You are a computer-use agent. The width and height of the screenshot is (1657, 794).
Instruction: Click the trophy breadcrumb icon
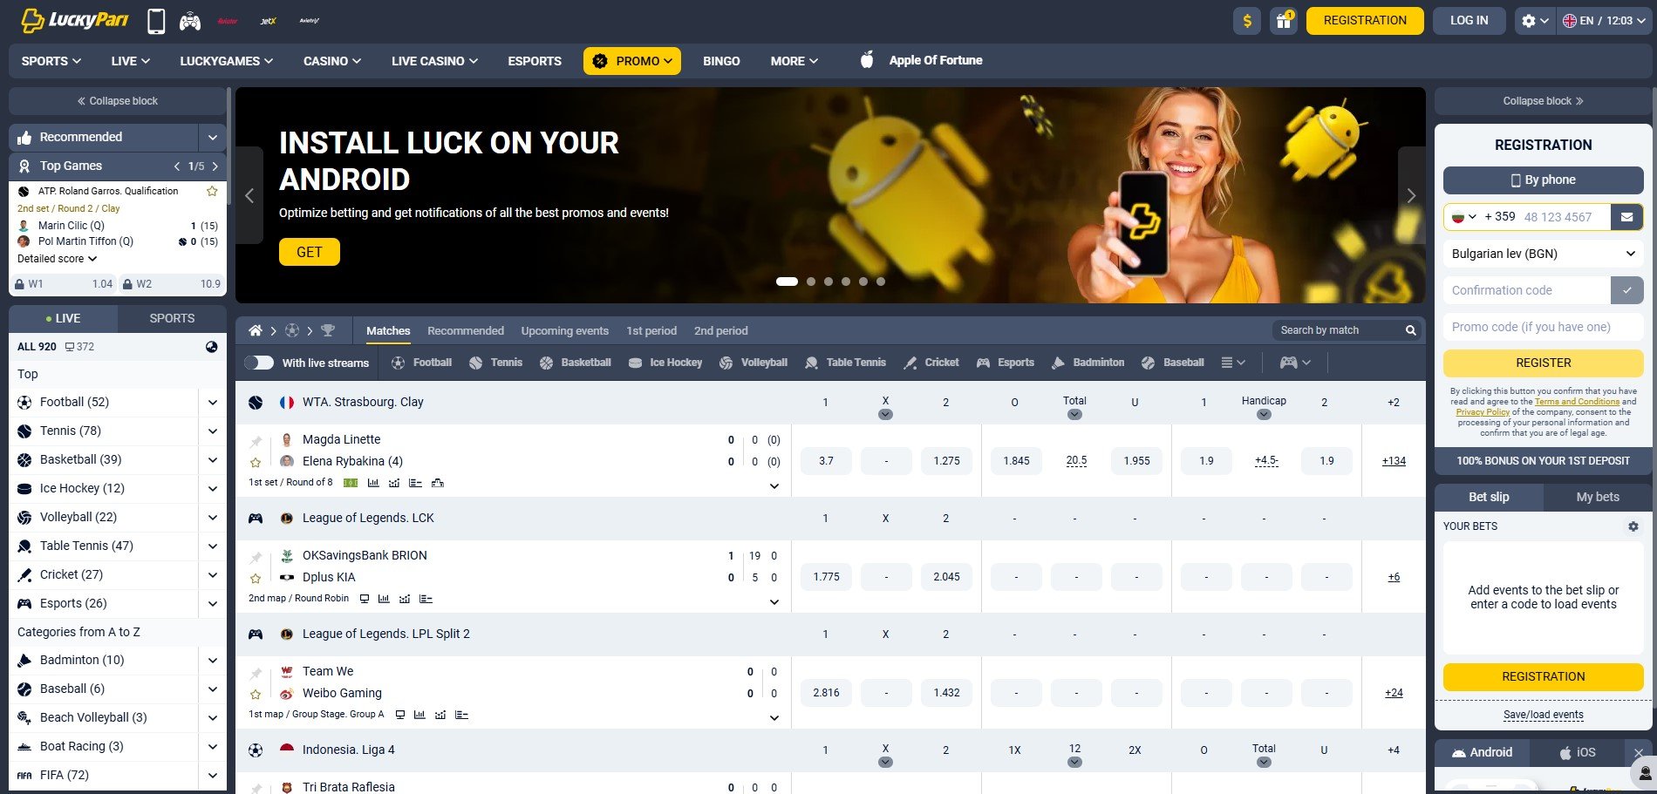click(328, 330)
